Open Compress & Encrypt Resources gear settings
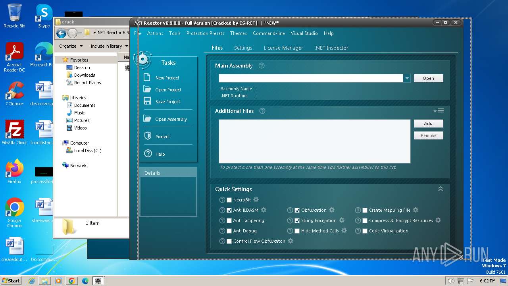This screenshot has height=286, width=508. point(438,220)
